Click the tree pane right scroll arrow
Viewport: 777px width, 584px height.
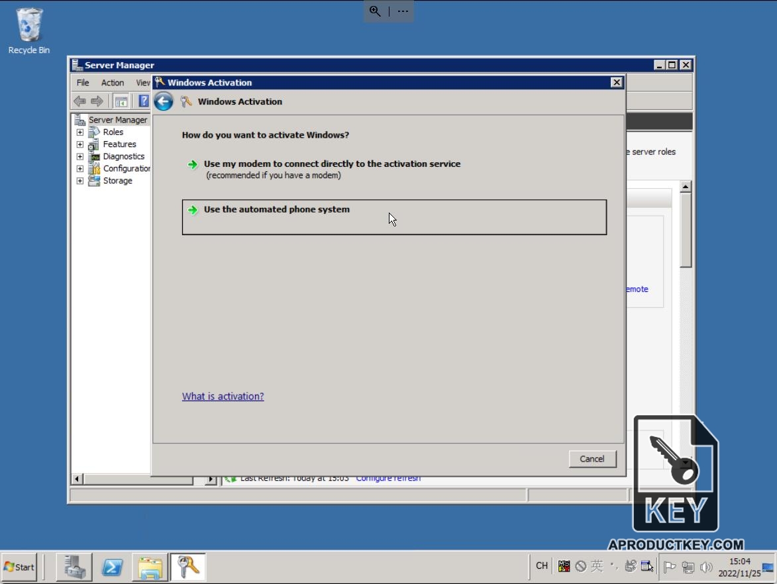[x=211, y=479]
